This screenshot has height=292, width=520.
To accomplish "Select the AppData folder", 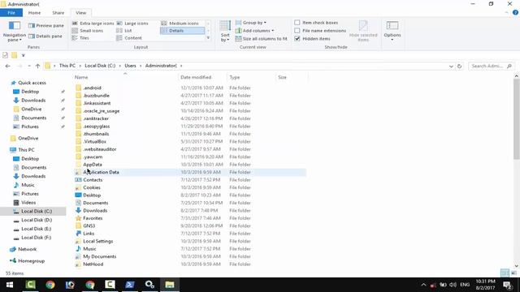I will [92, 165].
